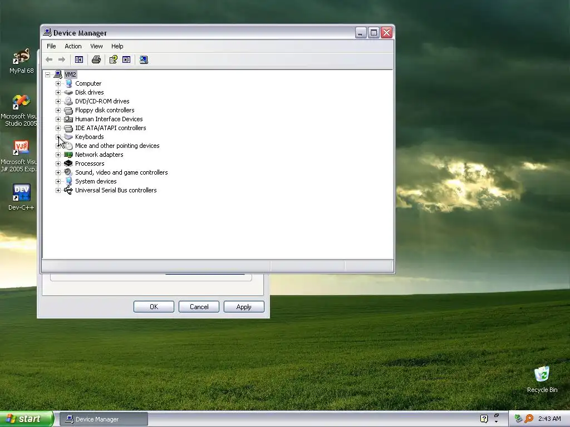570x427 pixels.
Task: Click the System devices icon
Action: coord(68,181)
